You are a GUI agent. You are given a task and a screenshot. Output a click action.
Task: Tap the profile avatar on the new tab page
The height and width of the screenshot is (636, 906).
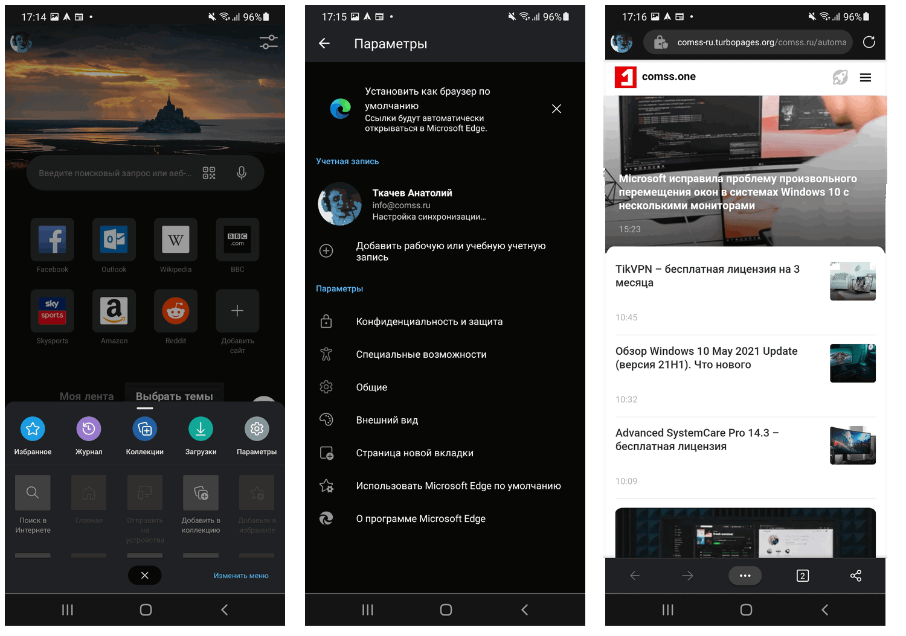[x=21, y=42]
